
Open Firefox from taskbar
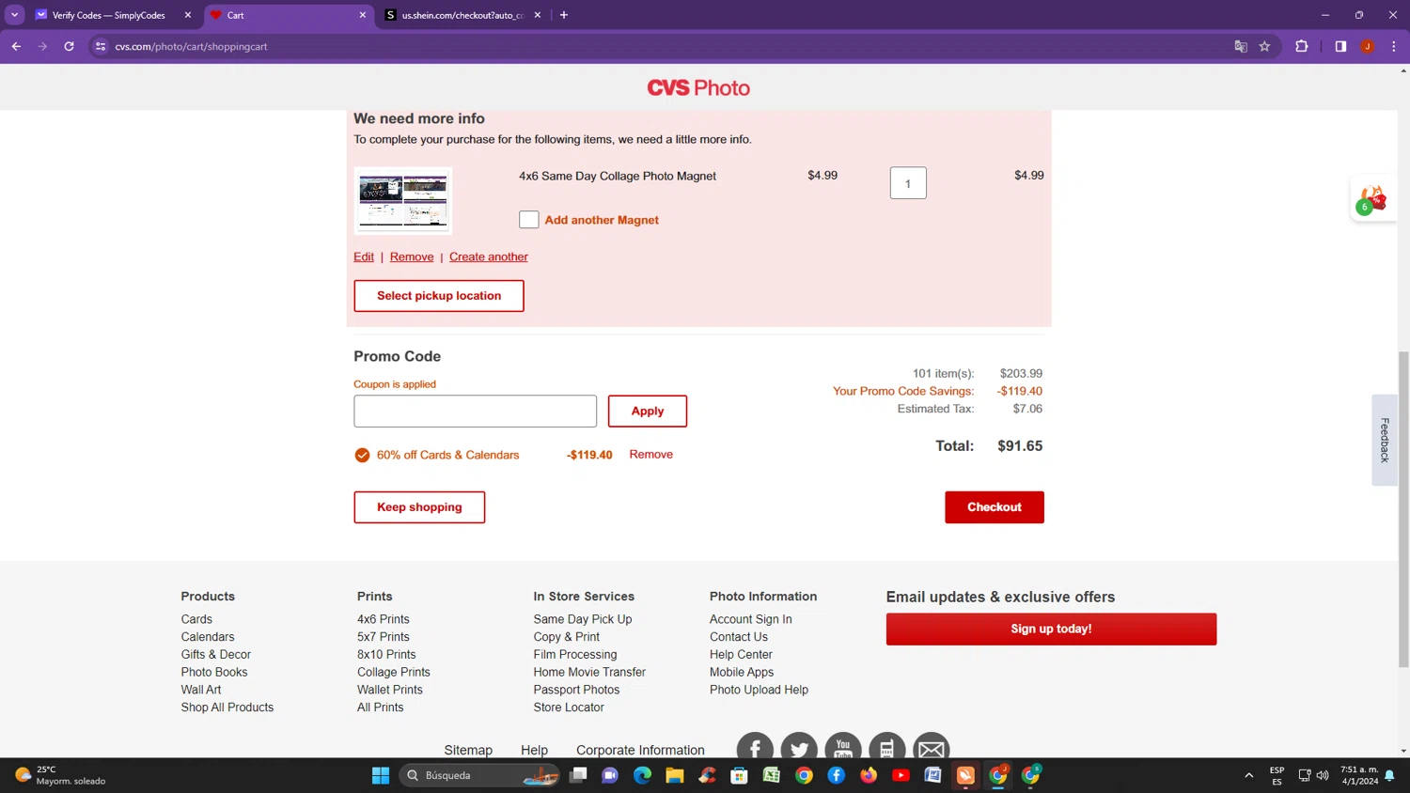869,775
